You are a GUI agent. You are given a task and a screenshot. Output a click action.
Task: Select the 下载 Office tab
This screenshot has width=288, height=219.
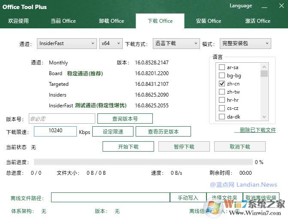coord(160,21)
